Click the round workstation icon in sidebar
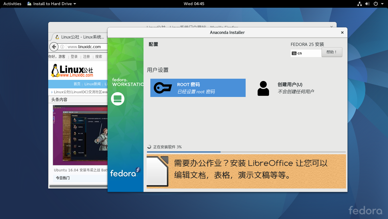The width and height of the screenshot is (388, 219). [x=118, y=99]
